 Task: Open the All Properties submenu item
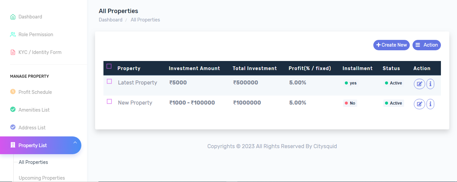click(33, 162)
